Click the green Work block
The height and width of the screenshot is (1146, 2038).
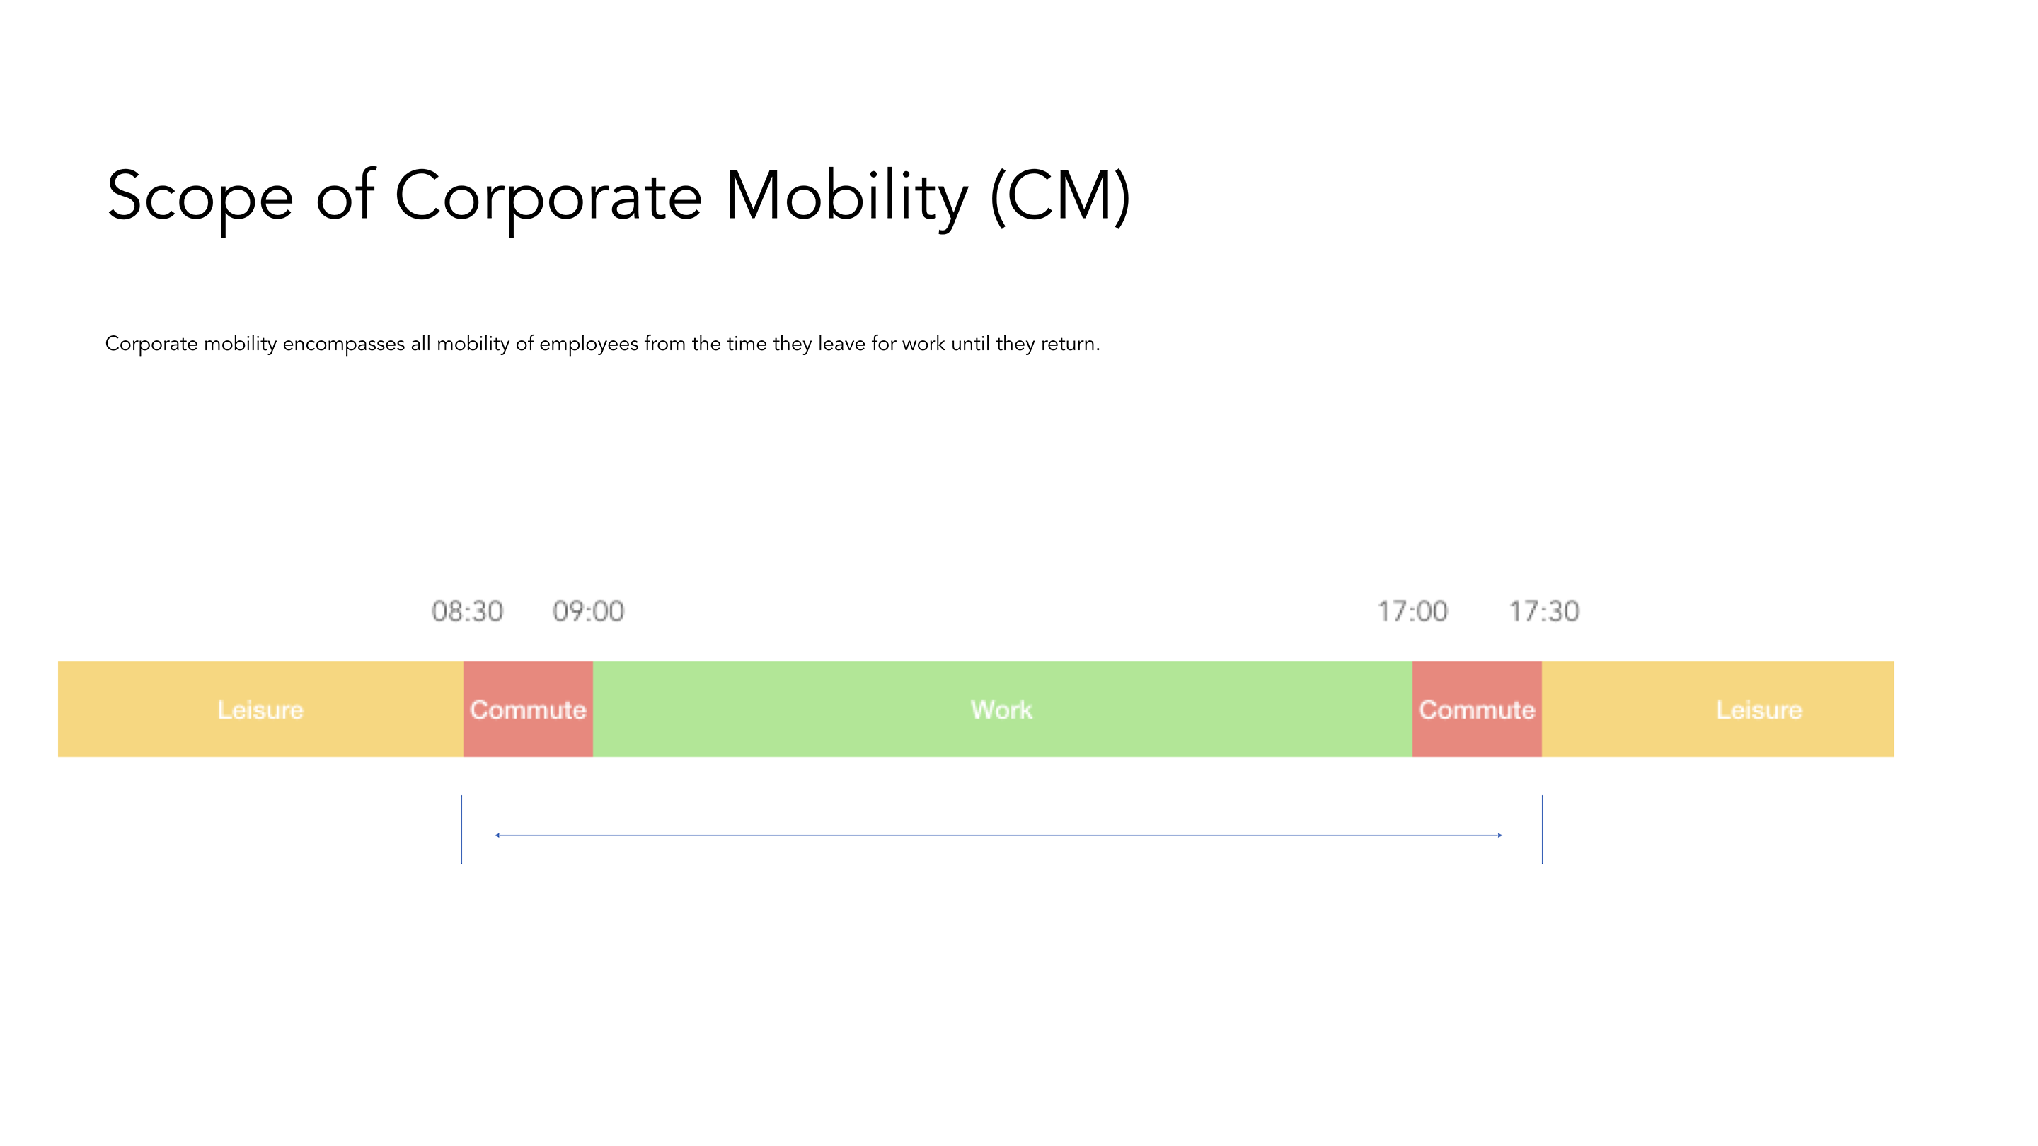pos(1003,710)
